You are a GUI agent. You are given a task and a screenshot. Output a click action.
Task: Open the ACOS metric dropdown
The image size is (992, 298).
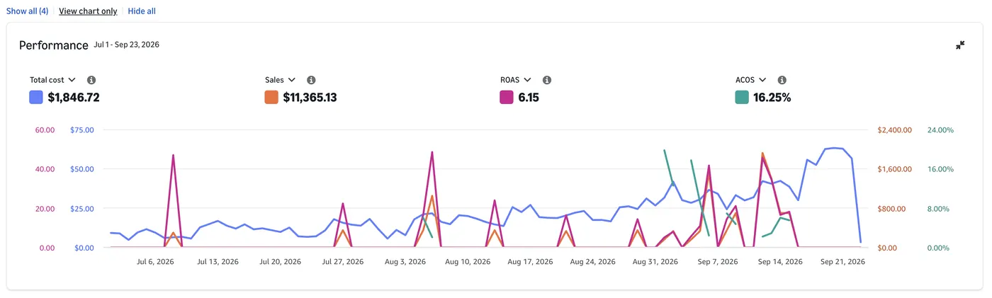pos(751,81)
